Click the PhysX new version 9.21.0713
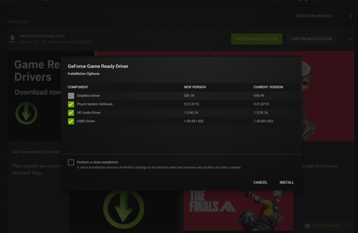358x233 pixels. click(x=191, y=104)
